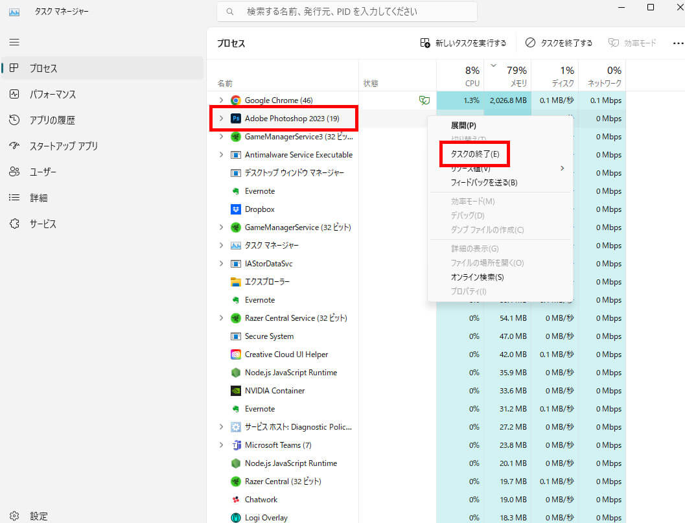
Task: Open the サービス tab
Action: click(x=102, y=224)
